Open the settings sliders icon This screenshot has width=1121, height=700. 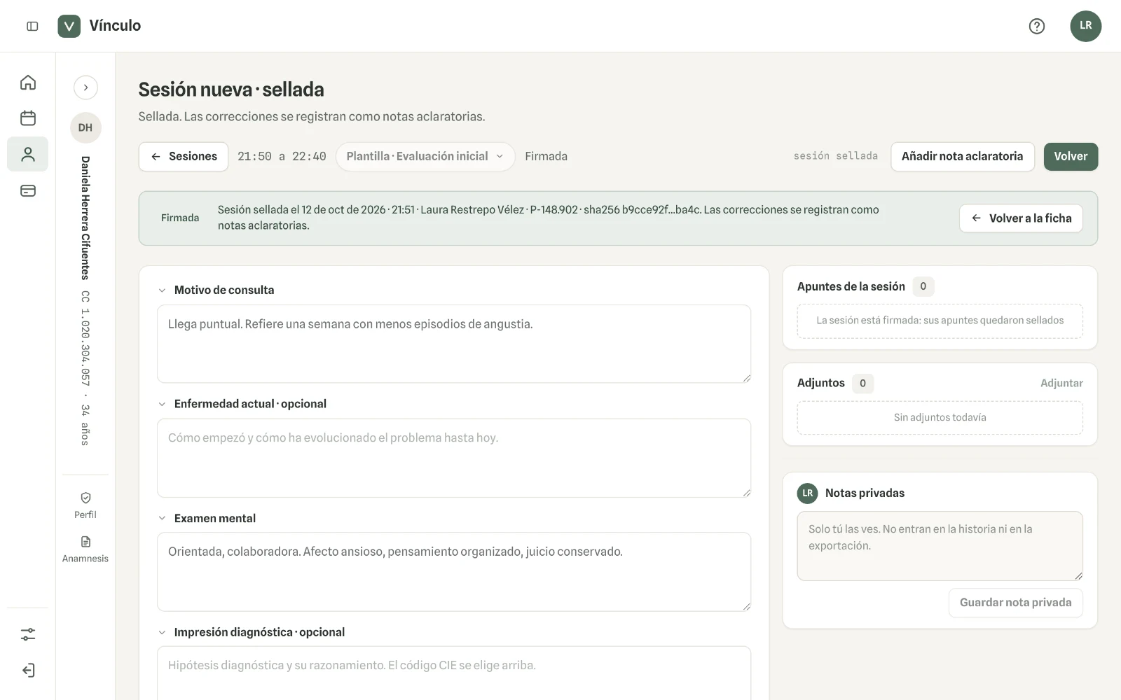pyautogui.click(x=28, y=634)
